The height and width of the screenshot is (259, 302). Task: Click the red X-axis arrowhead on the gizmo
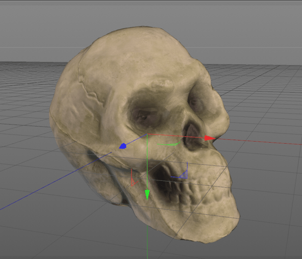[209, 138]
